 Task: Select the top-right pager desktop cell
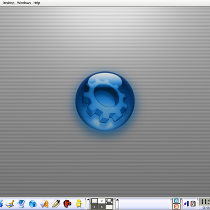pyautogui.click(x=109, y=201)
